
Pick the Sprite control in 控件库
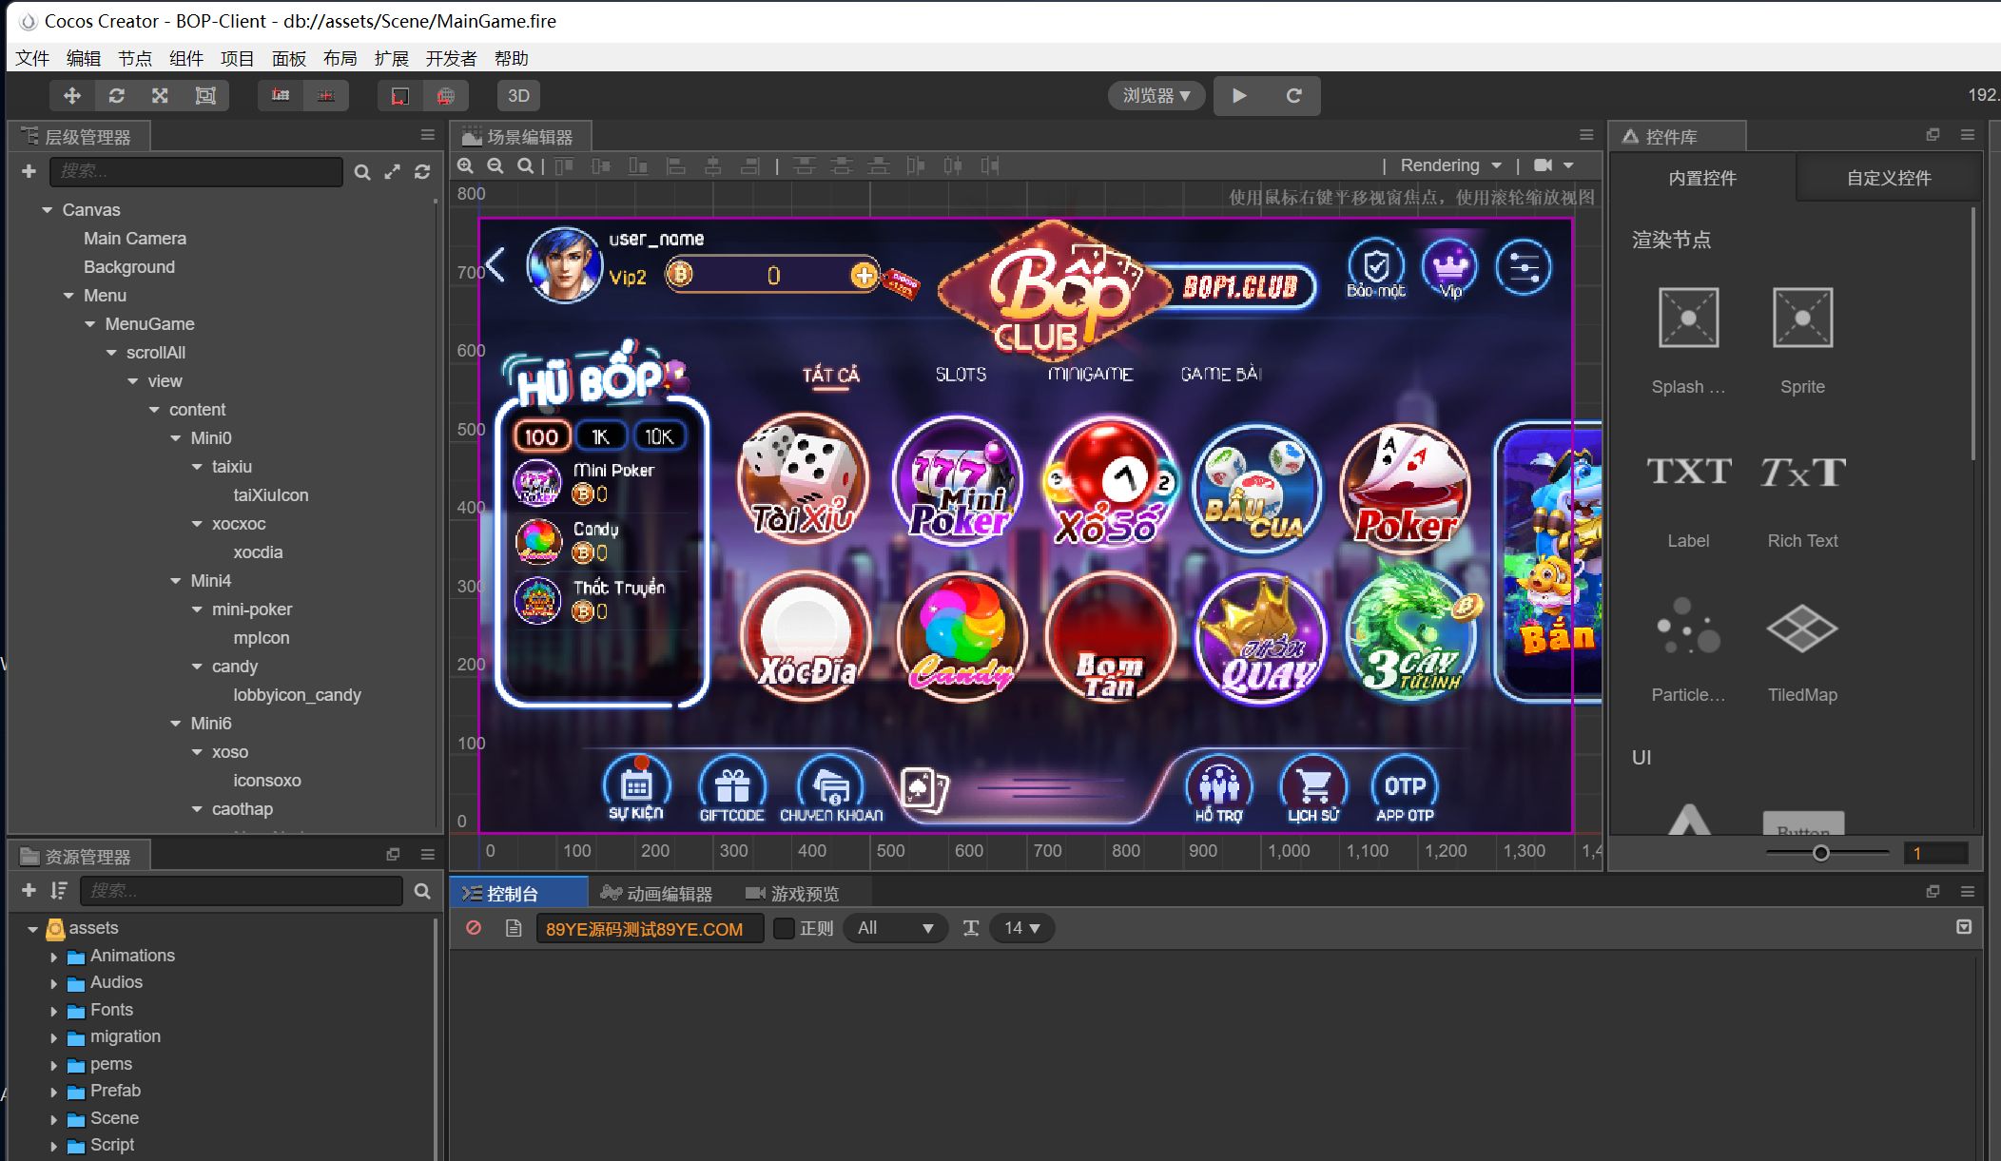[x=1802, y=340]
